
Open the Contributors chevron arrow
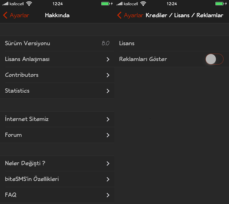(x=108, y=75)
